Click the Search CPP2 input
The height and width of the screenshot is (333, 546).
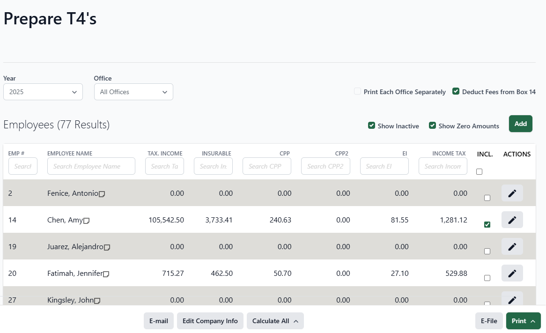pos(325,166)
